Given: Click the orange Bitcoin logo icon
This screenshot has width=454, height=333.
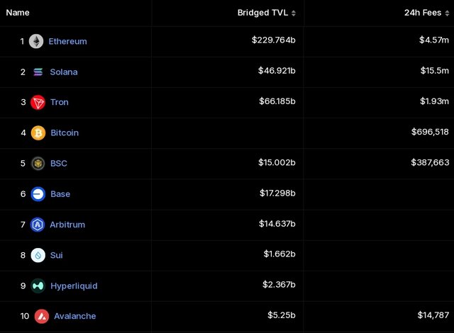Looking at the screenshot, I should click(38, 133).
